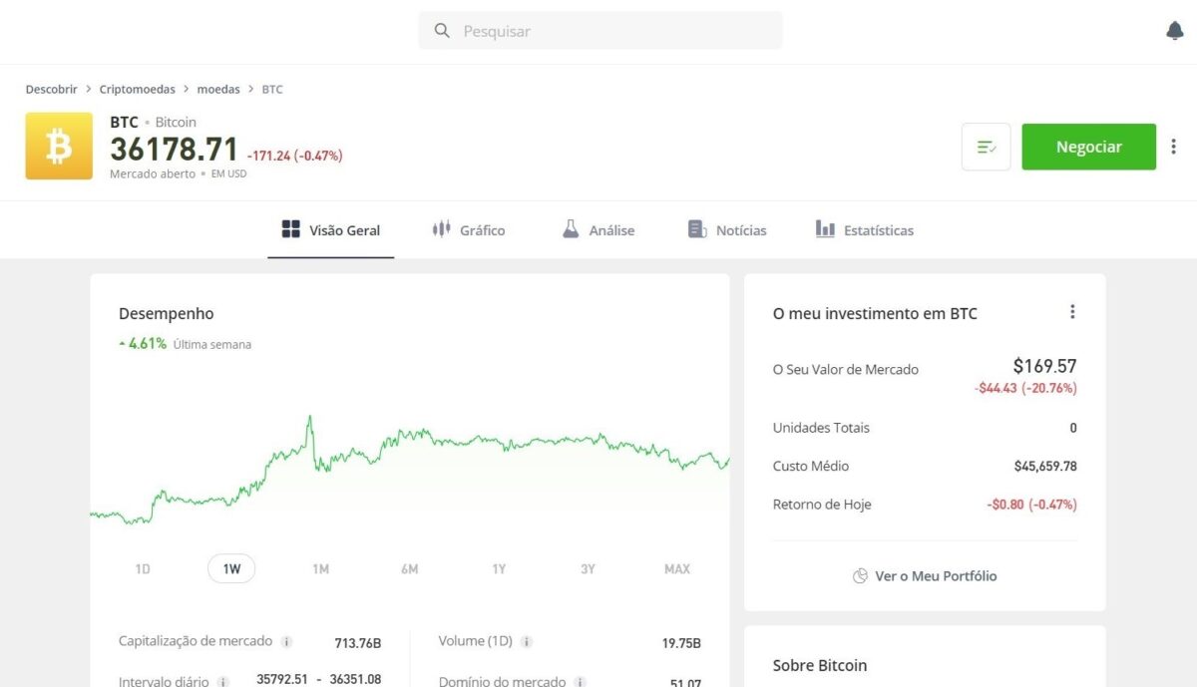The width and height of the screenshot is (1197, 687).
Task: Click Retorno de Hoje value -$0.80 (-0.47%)
Action: pyautogui.click(x=1032, y=505)
